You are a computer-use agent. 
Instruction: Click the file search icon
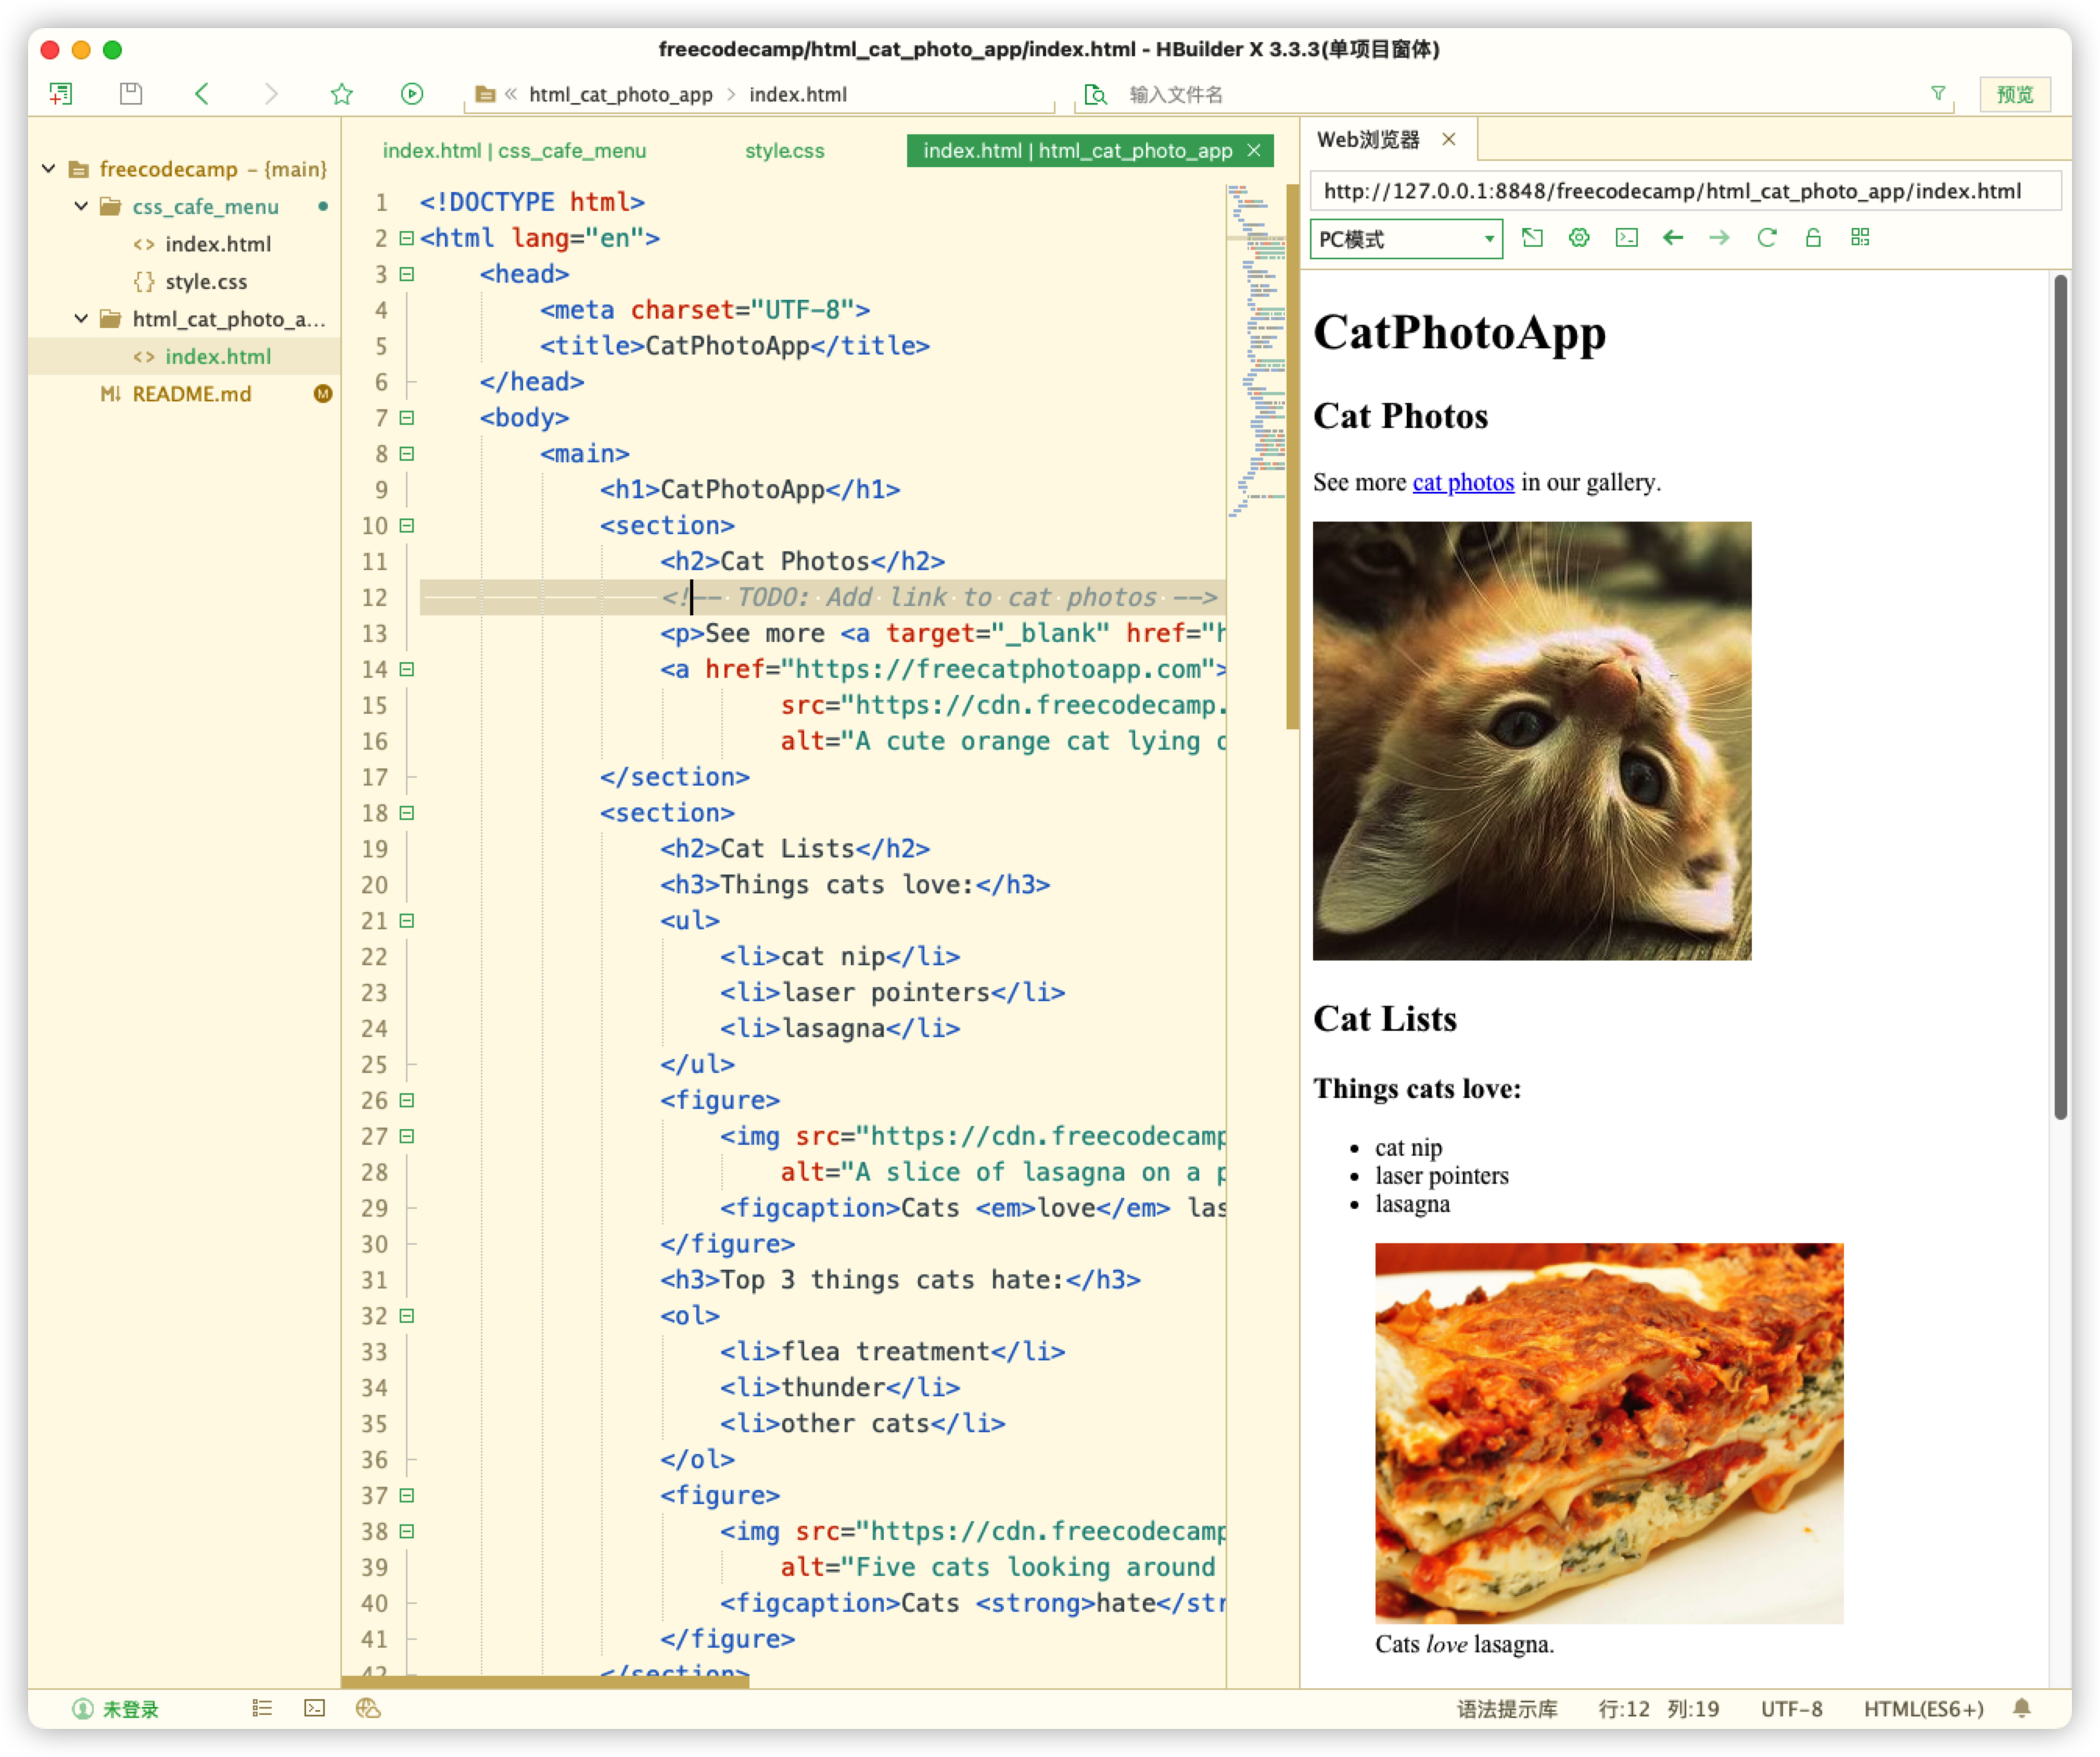tap(1096, 95)
